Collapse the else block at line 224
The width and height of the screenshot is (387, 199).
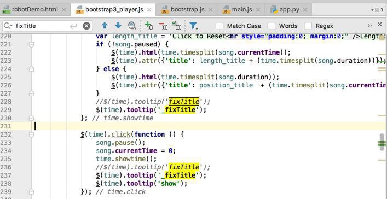pos(31,69)
